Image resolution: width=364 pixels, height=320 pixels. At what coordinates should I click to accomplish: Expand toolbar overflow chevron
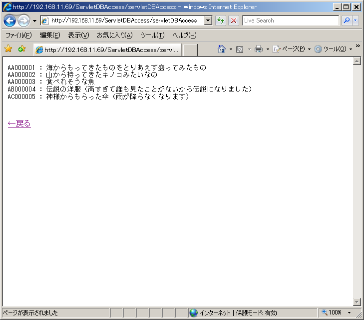pos(358,46)
